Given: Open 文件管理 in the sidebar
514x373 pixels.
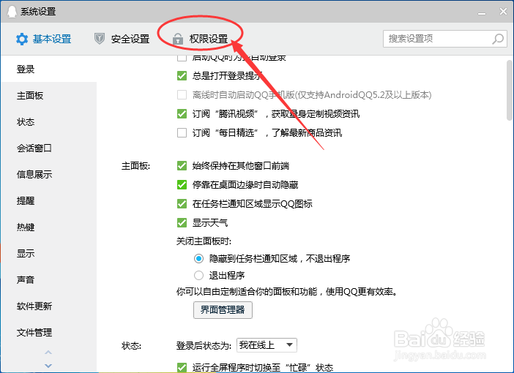Looking at the screenshot, I should 48,332.
